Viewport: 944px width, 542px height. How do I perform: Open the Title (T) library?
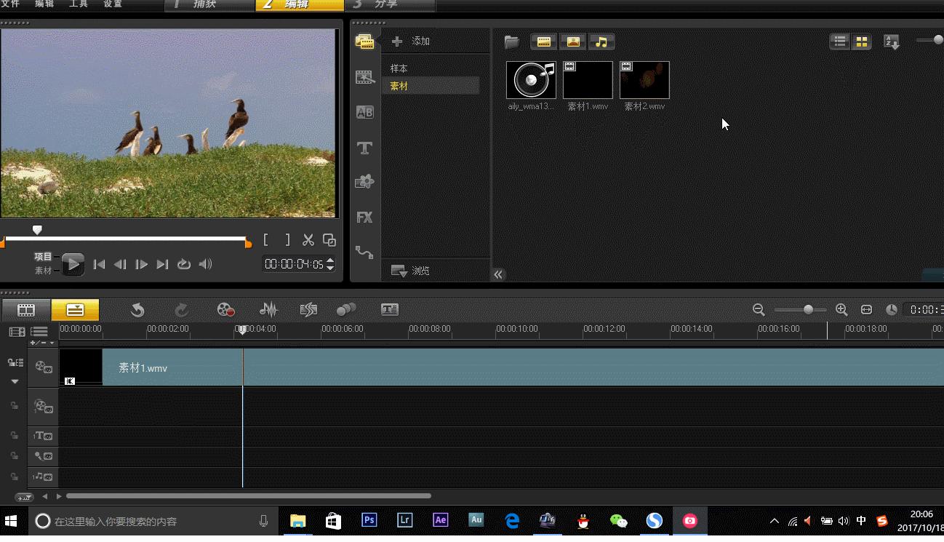pyautogui.click(x=364, y=148)
